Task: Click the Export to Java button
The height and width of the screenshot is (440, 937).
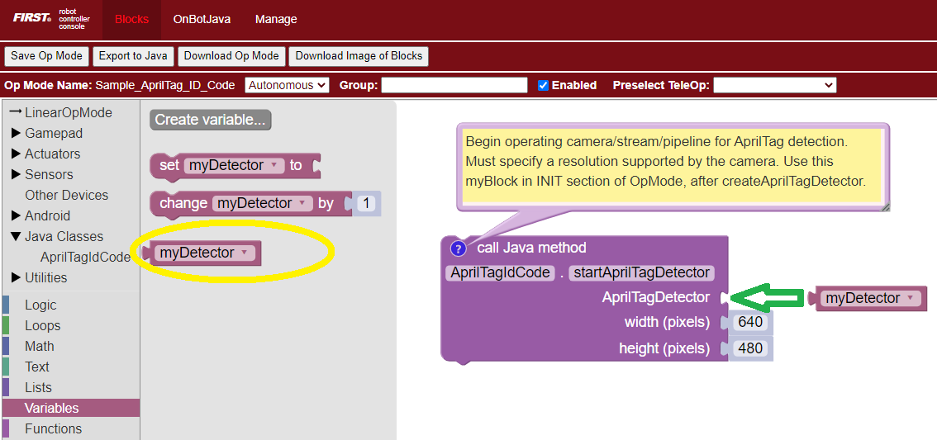Action: pyautogui.click(x=132, y=56)
